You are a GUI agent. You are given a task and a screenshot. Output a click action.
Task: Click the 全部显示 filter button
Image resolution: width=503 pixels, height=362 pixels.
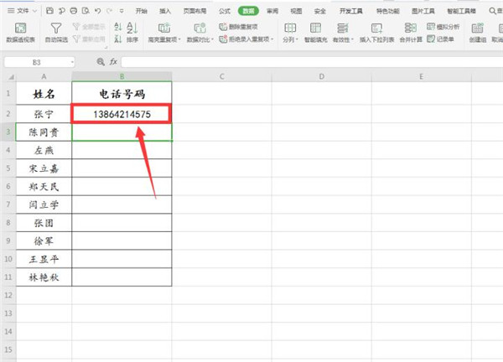(89, 27)
